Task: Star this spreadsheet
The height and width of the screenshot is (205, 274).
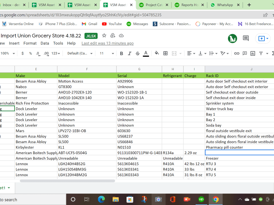Action: point(104,36)
